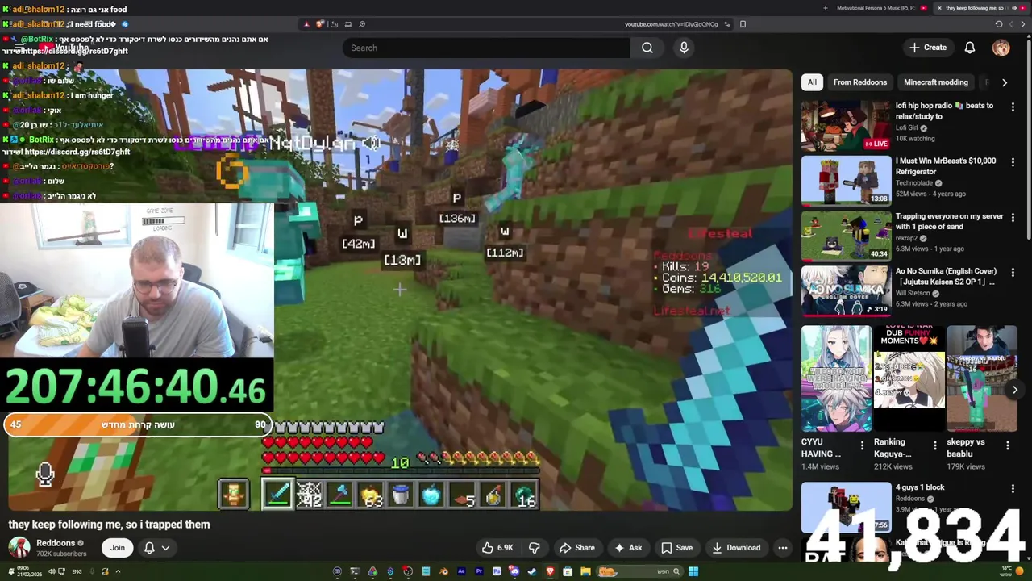Open options menu for CYYU short

pyautogui.click(x=861, y=445)
